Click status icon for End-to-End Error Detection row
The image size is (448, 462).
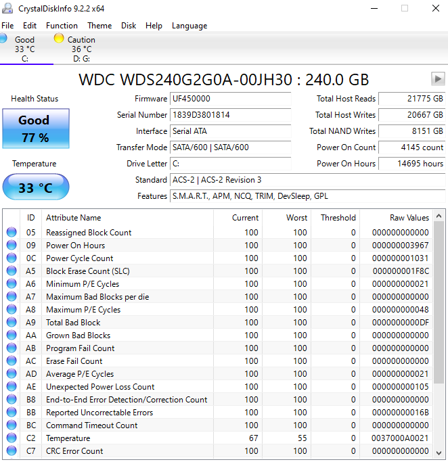pos(12,399)
